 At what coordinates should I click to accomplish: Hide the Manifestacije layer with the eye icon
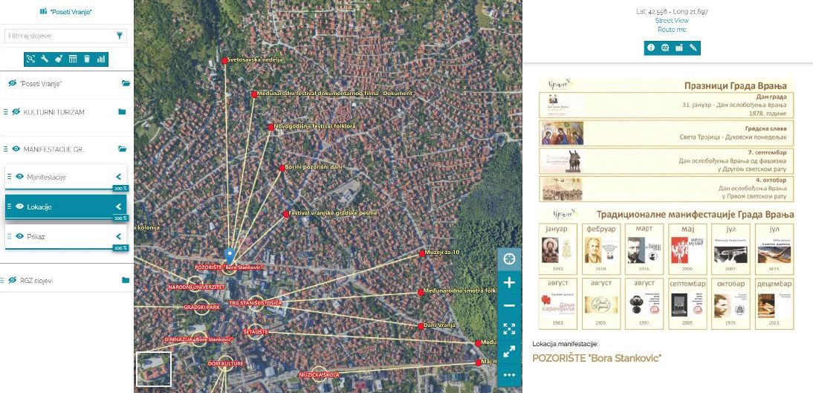click(19, 177)
